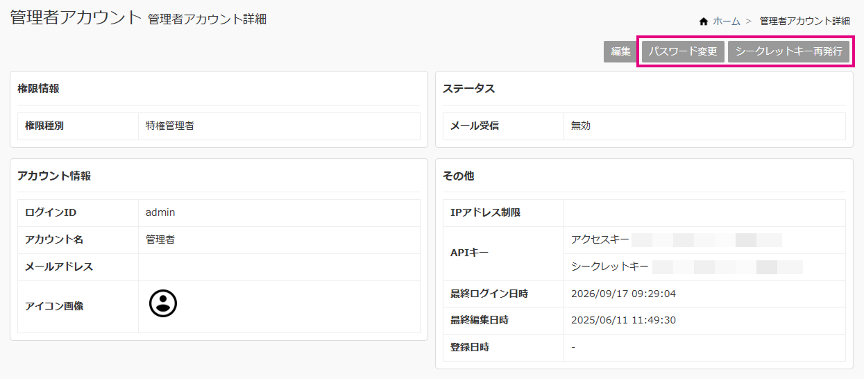
Task: Click the 権限種別 label
Action: click(x=44, y=126)
